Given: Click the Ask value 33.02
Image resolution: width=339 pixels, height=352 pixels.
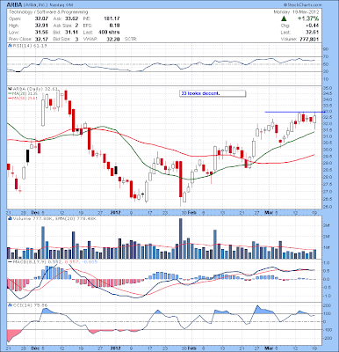Looking at the screenshot, I should [72, 18].
